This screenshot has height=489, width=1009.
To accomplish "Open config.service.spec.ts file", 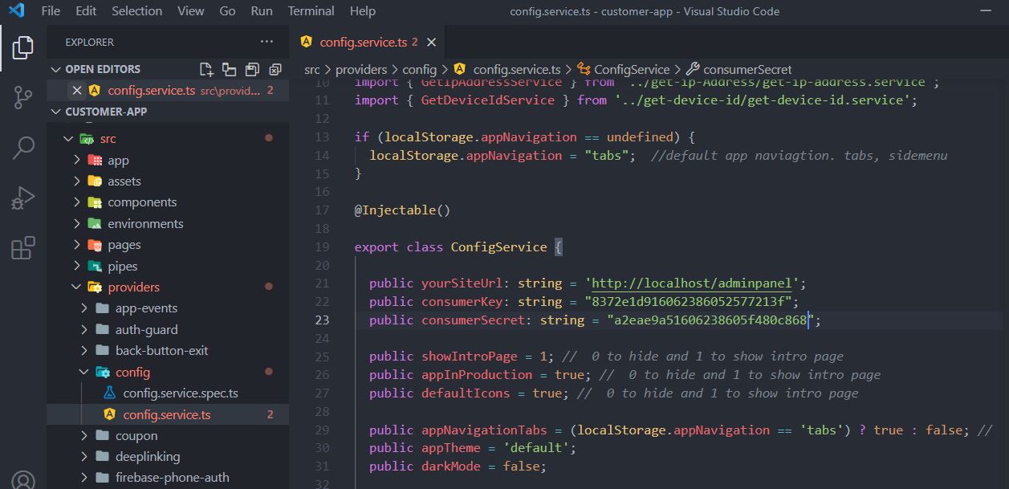I will 180,393.
